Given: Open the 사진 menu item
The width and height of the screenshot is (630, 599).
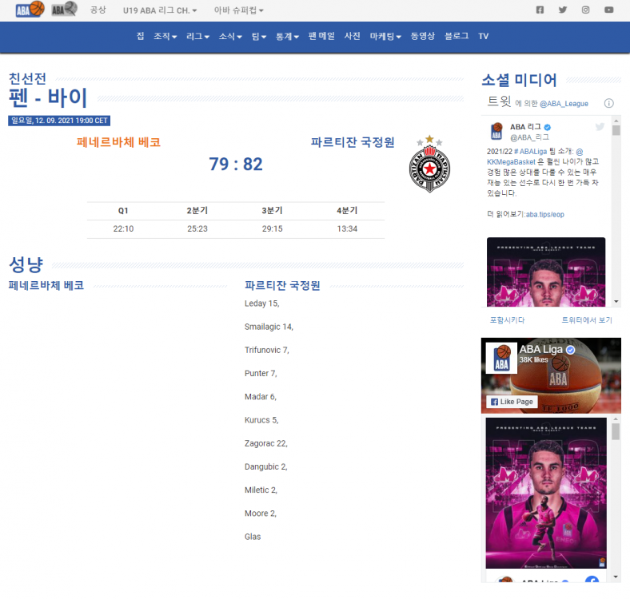Looking at the screenshot, I should (353, 36).
